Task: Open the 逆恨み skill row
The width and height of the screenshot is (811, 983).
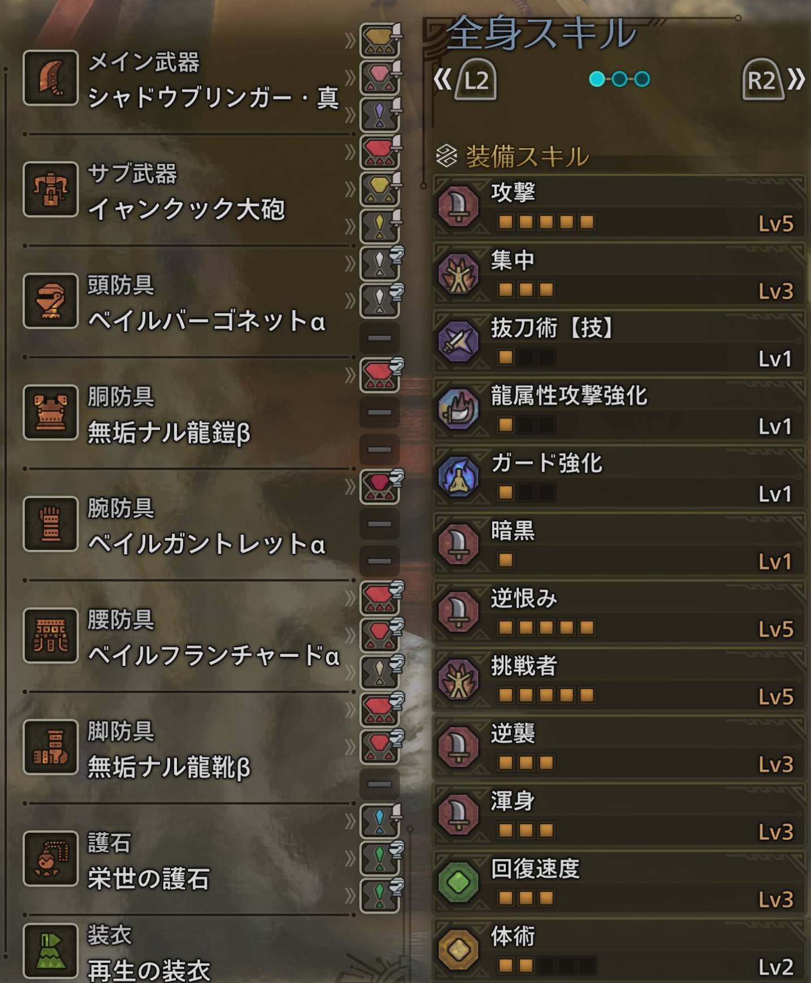Action: 619,613
